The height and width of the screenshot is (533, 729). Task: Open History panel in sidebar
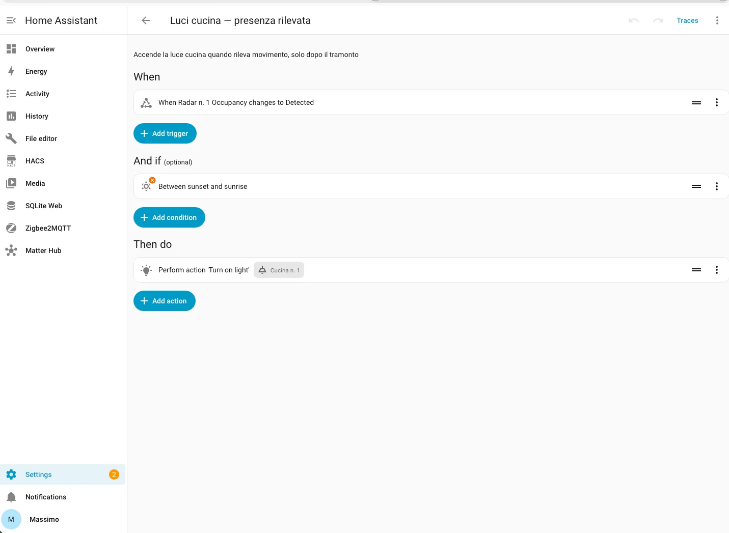coord(63,116)
